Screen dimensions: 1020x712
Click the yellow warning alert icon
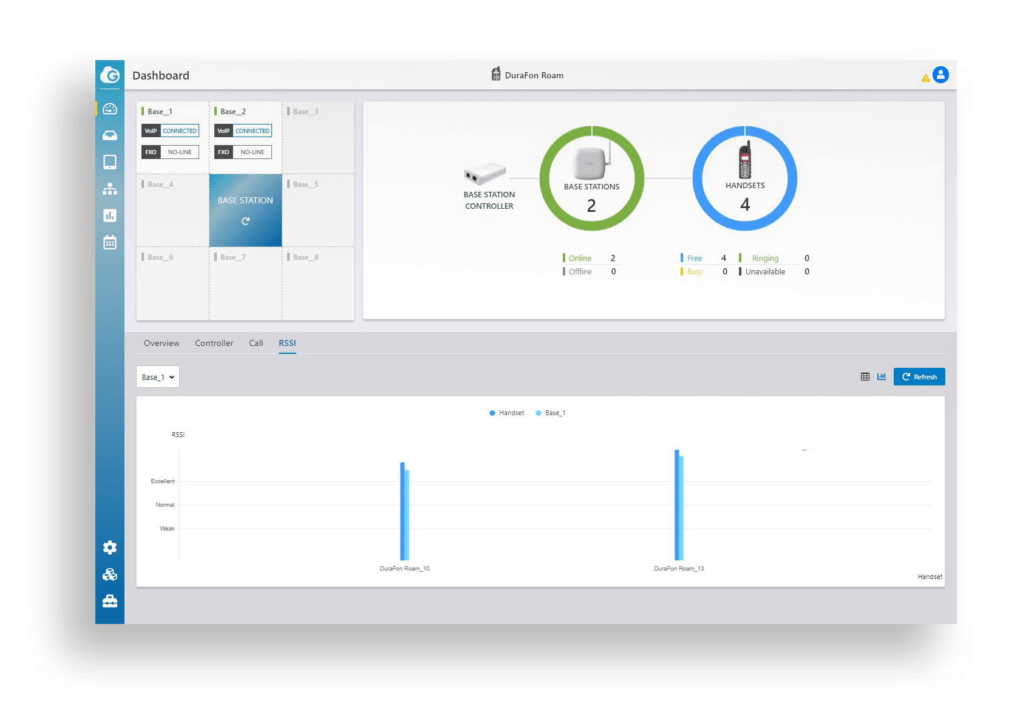coord(925,78)
